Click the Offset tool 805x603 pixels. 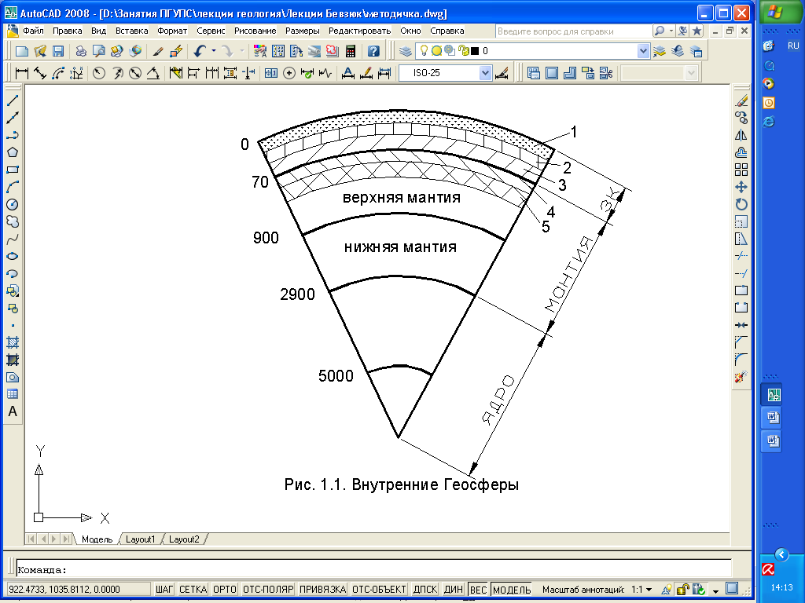[x=741, y=152]
